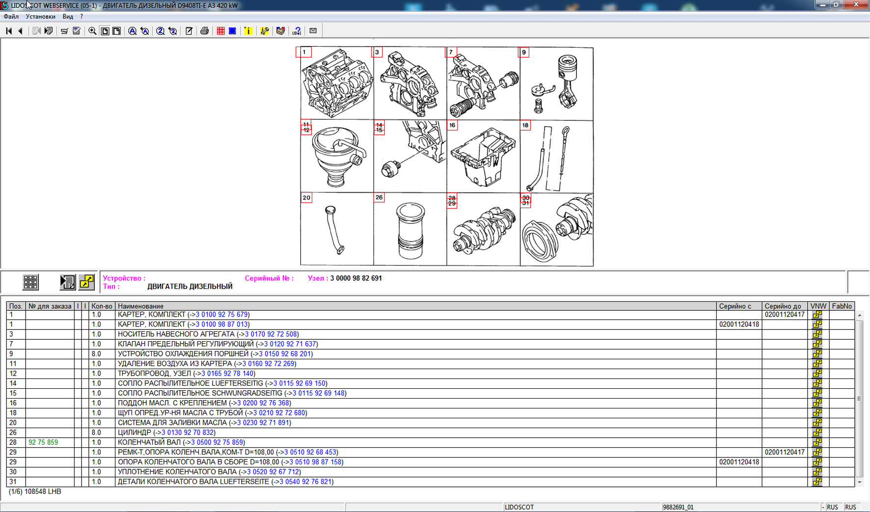Select the oil pan thumbnail numbered 16
This screenshot has height=512, width=870.
point(483,157)
